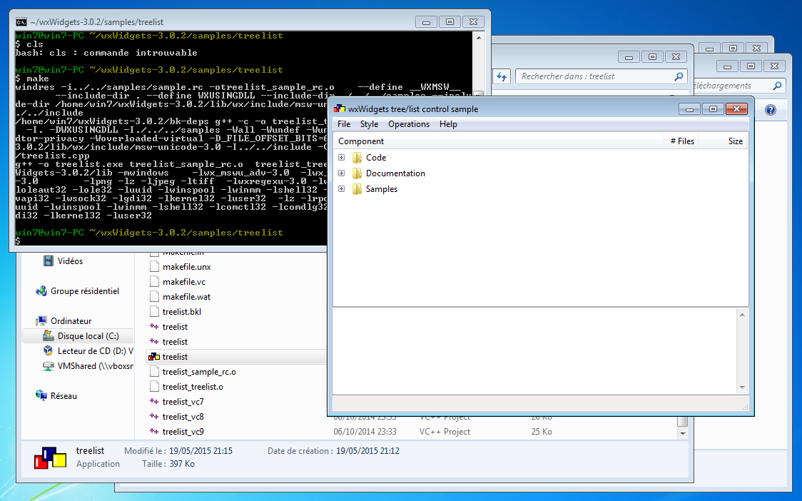Screen dimensions: 802x501
Task: Select Réseau in the Explorer sidebar
Action: (64, 396)
